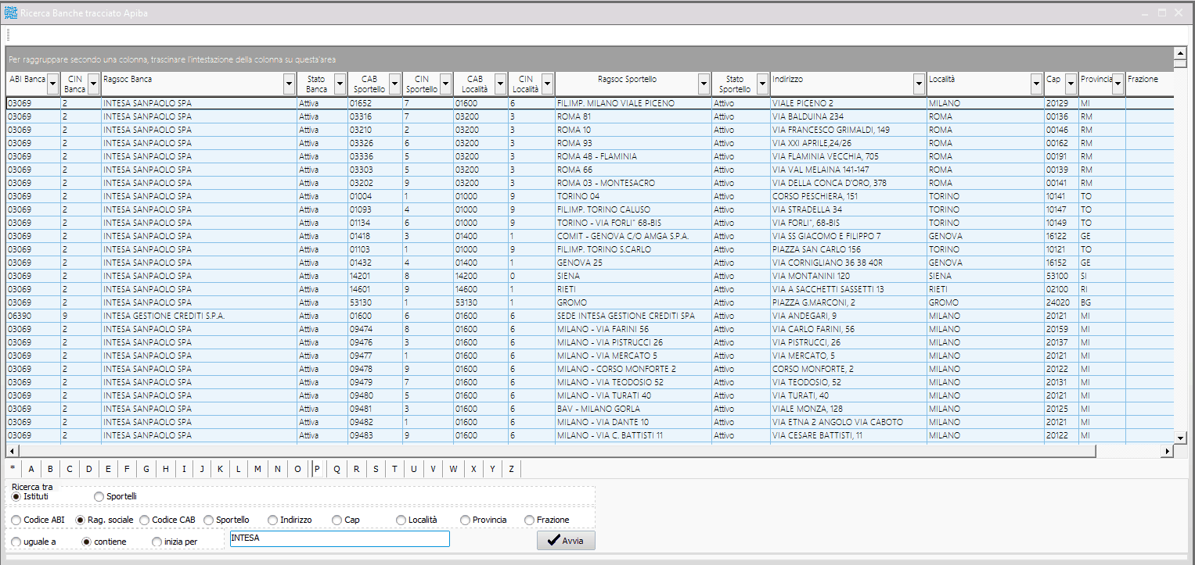
Task: Click cell BAV - MILANO GORLA
Action: coord(633,409)
